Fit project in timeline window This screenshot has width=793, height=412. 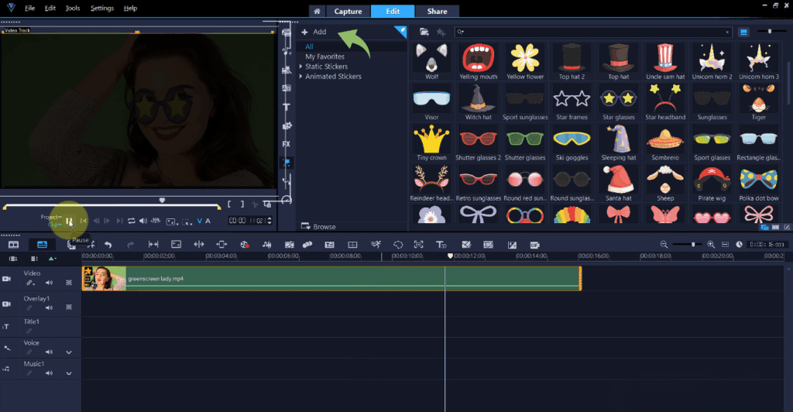click(x=725, y=244)
